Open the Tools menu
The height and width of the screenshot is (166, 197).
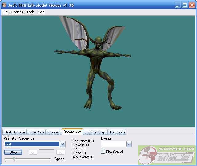(30, 12)
